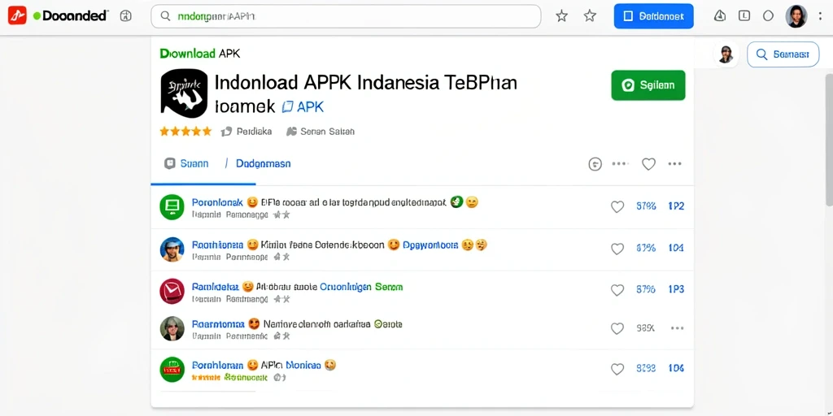Click the 1P2 count in the Poronlonak row

click(676, 206)
